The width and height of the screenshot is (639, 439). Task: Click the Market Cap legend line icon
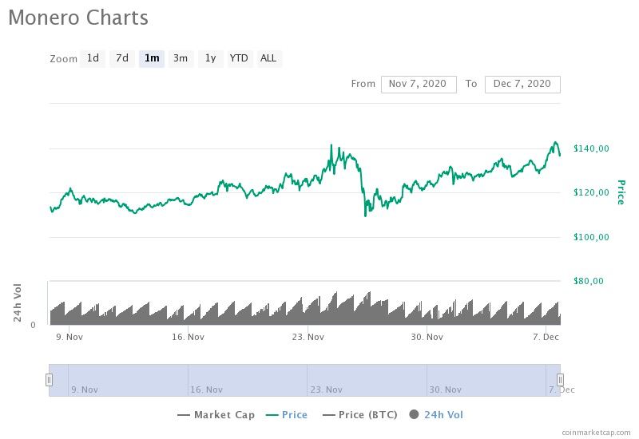pyautogui.click(x=184, y=415)
